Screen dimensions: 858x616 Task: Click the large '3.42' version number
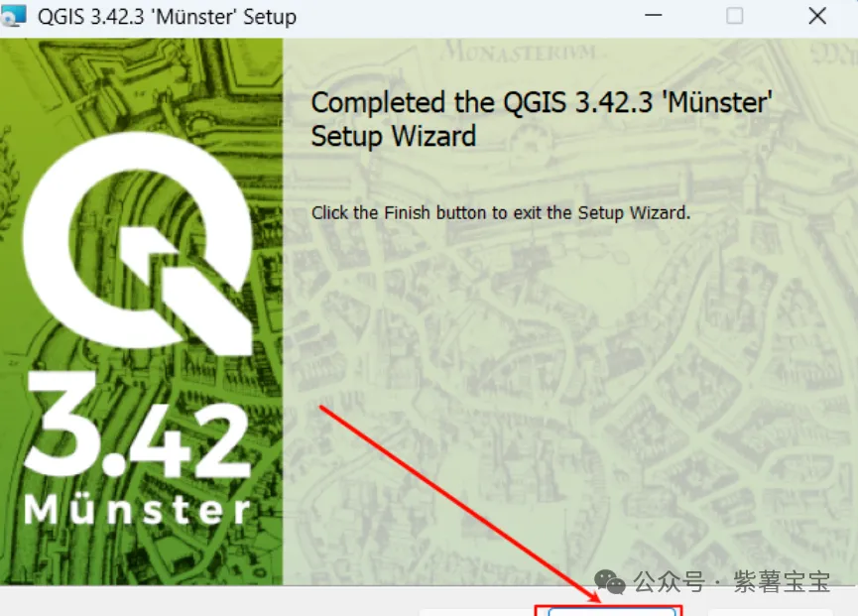pyautogui.click(x=137, y=426)
